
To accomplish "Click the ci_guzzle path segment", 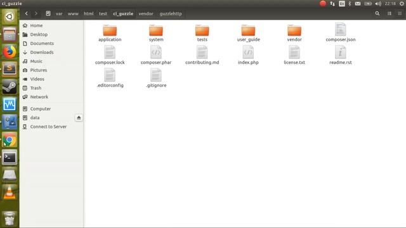I will [123, 14].
